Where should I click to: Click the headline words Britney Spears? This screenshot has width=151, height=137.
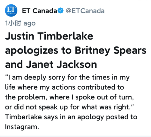coord(110,51)
